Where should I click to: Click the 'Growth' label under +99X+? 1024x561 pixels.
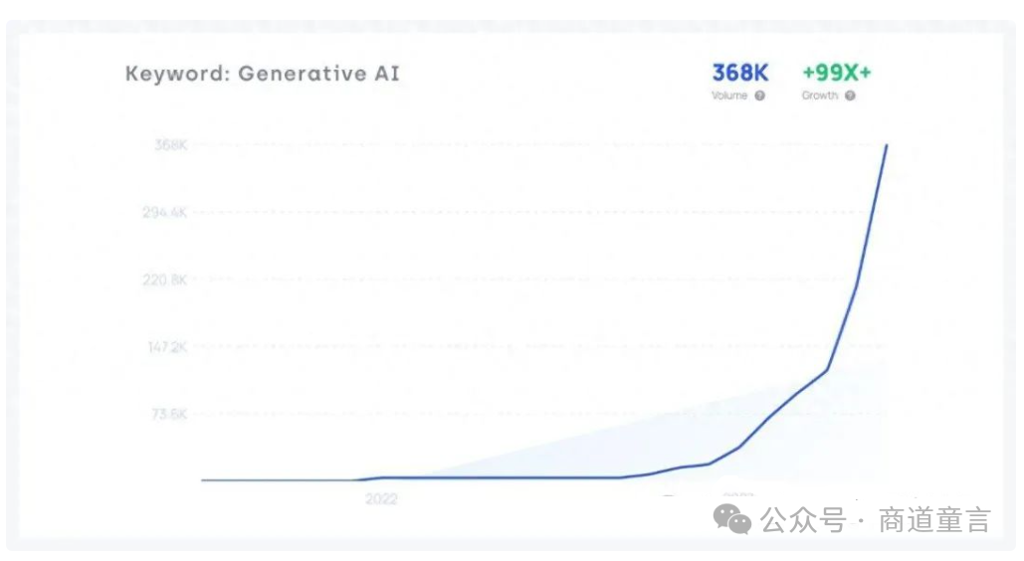[820, 95]
